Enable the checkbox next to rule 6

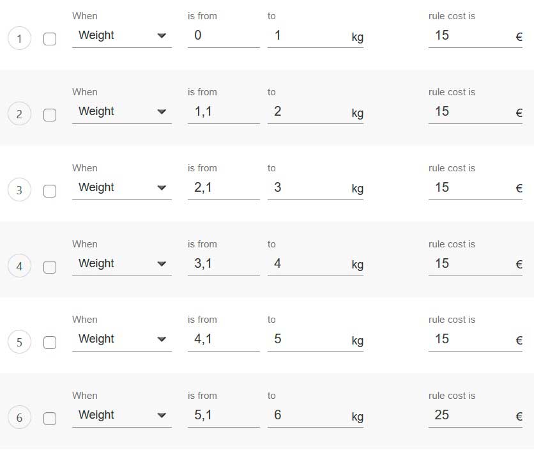[x=50, y=419]
